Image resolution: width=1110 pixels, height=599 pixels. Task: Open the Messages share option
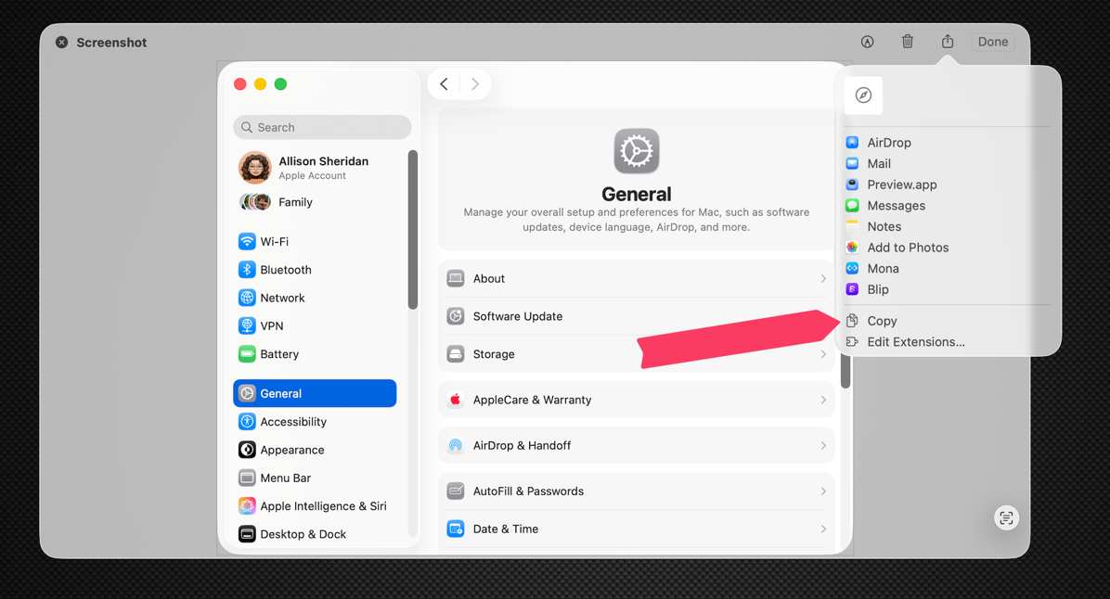897,205
